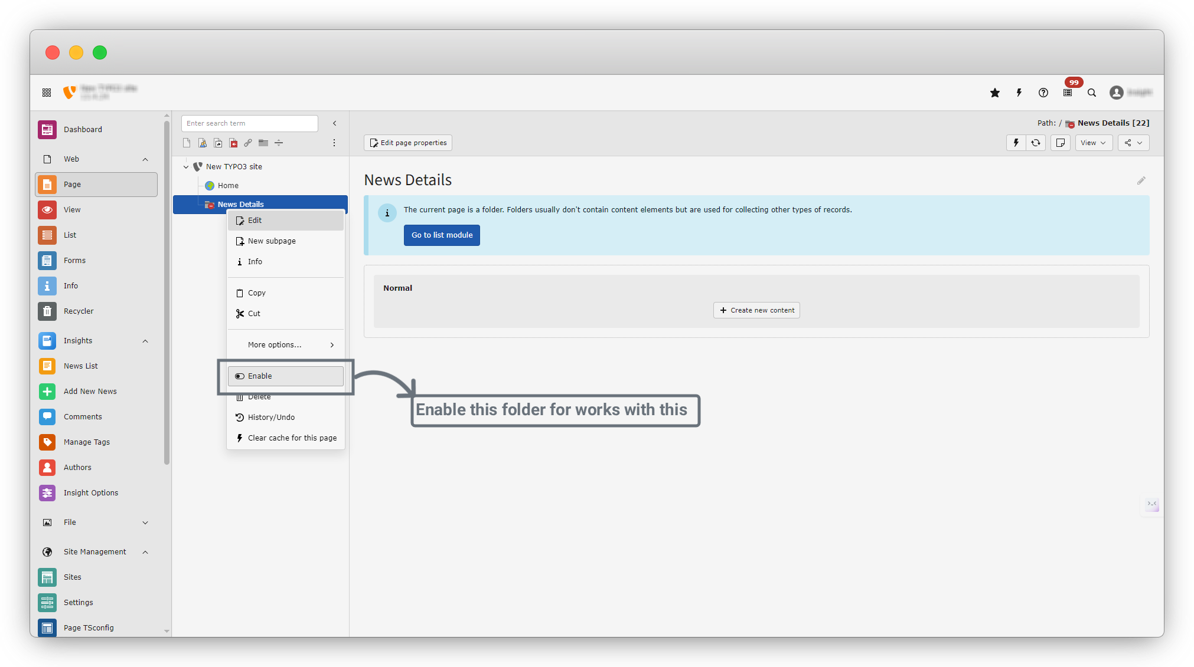
Task: Click the Go to list module button
Action: (442, 235)
